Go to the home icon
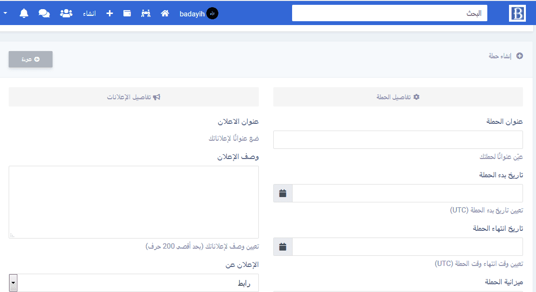 coord(165,13)
